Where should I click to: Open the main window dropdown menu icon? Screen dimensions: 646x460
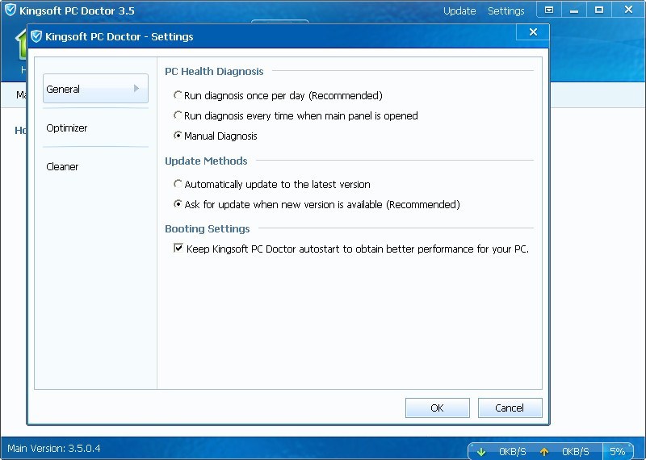click(549, 10)
